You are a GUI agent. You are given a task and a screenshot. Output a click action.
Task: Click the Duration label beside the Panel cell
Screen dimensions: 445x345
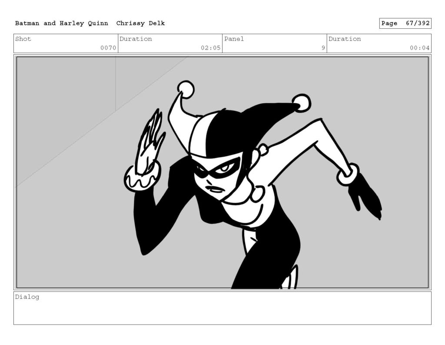345,39
